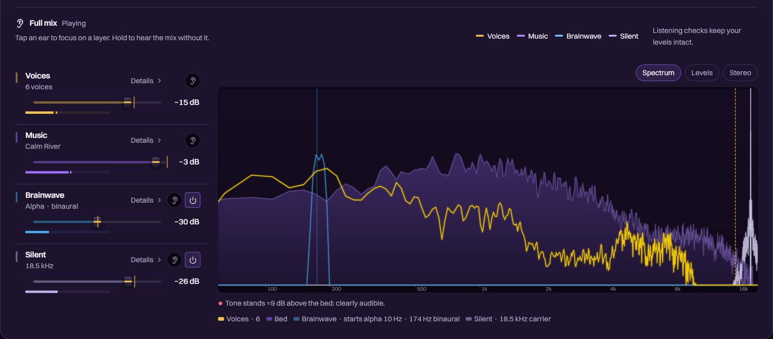Click the Music volume slider handle

pyautogui.click(x=156, y=162)
